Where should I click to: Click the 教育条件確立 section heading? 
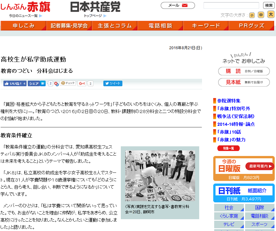16,135
